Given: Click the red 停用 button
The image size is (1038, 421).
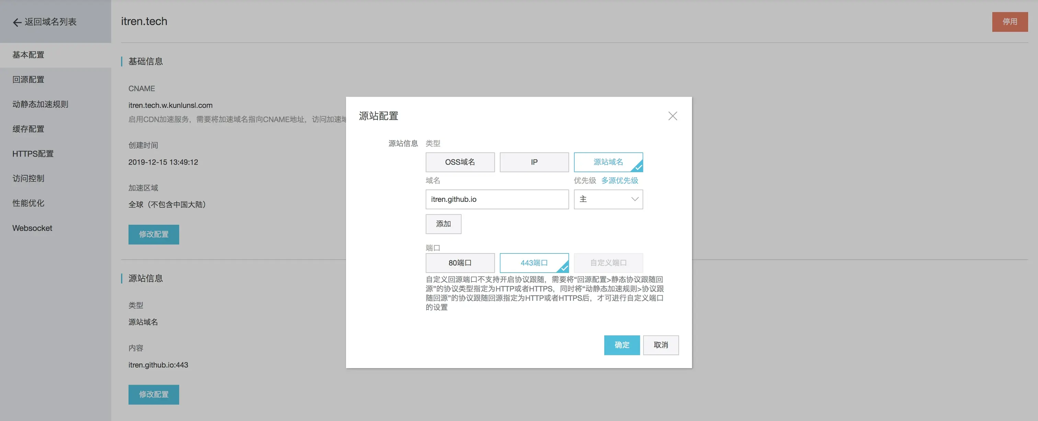Looking at the screenshot, I should tap(1010, 22).
